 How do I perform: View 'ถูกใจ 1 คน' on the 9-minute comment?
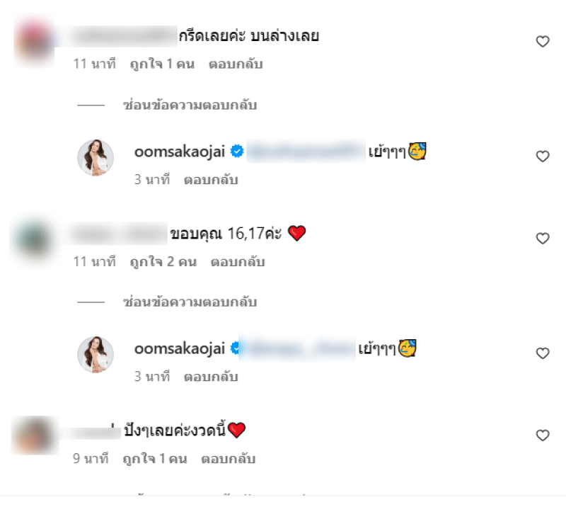tap(155, 459)
